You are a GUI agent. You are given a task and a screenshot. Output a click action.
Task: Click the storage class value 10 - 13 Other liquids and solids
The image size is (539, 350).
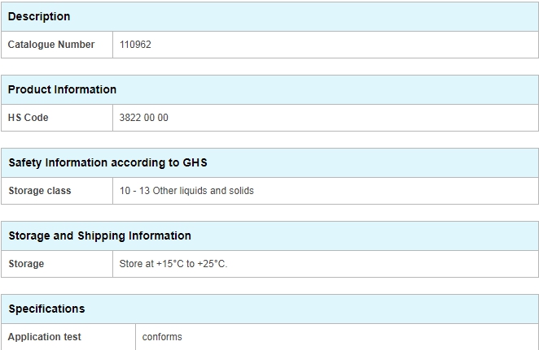pos(186,191)
